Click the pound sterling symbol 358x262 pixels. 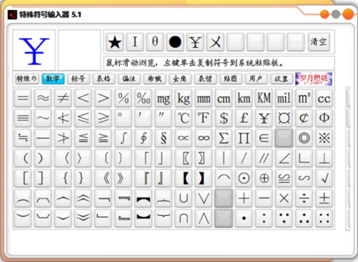pos(243,118)
